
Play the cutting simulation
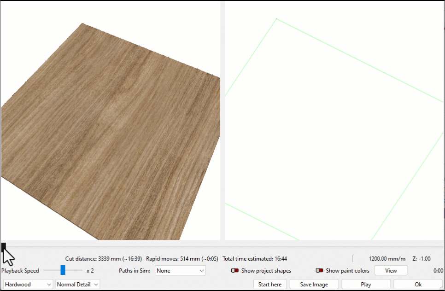(366, 285)
